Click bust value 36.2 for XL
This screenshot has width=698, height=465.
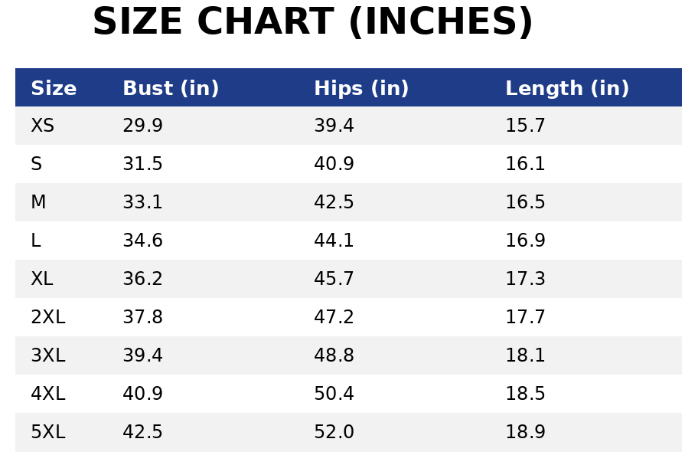click(x=142, y=280)
